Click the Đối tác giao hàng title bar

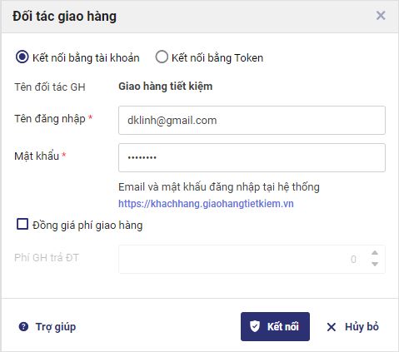(199, 17)
